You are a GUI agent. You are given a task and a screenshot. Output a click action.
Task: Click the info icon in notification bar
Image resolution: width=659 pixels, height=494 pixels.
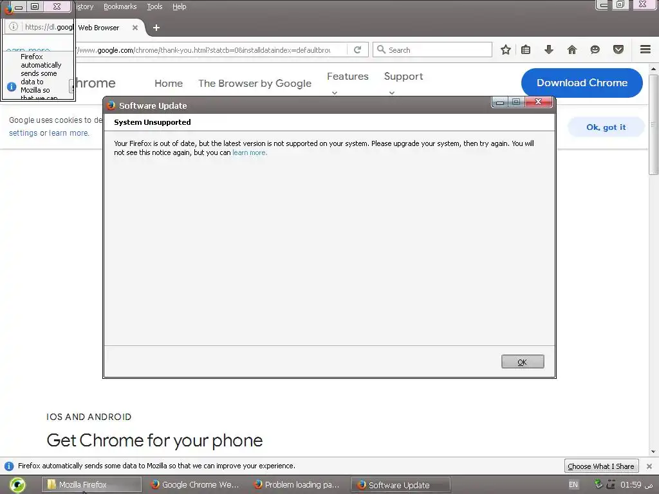point(9,466)
